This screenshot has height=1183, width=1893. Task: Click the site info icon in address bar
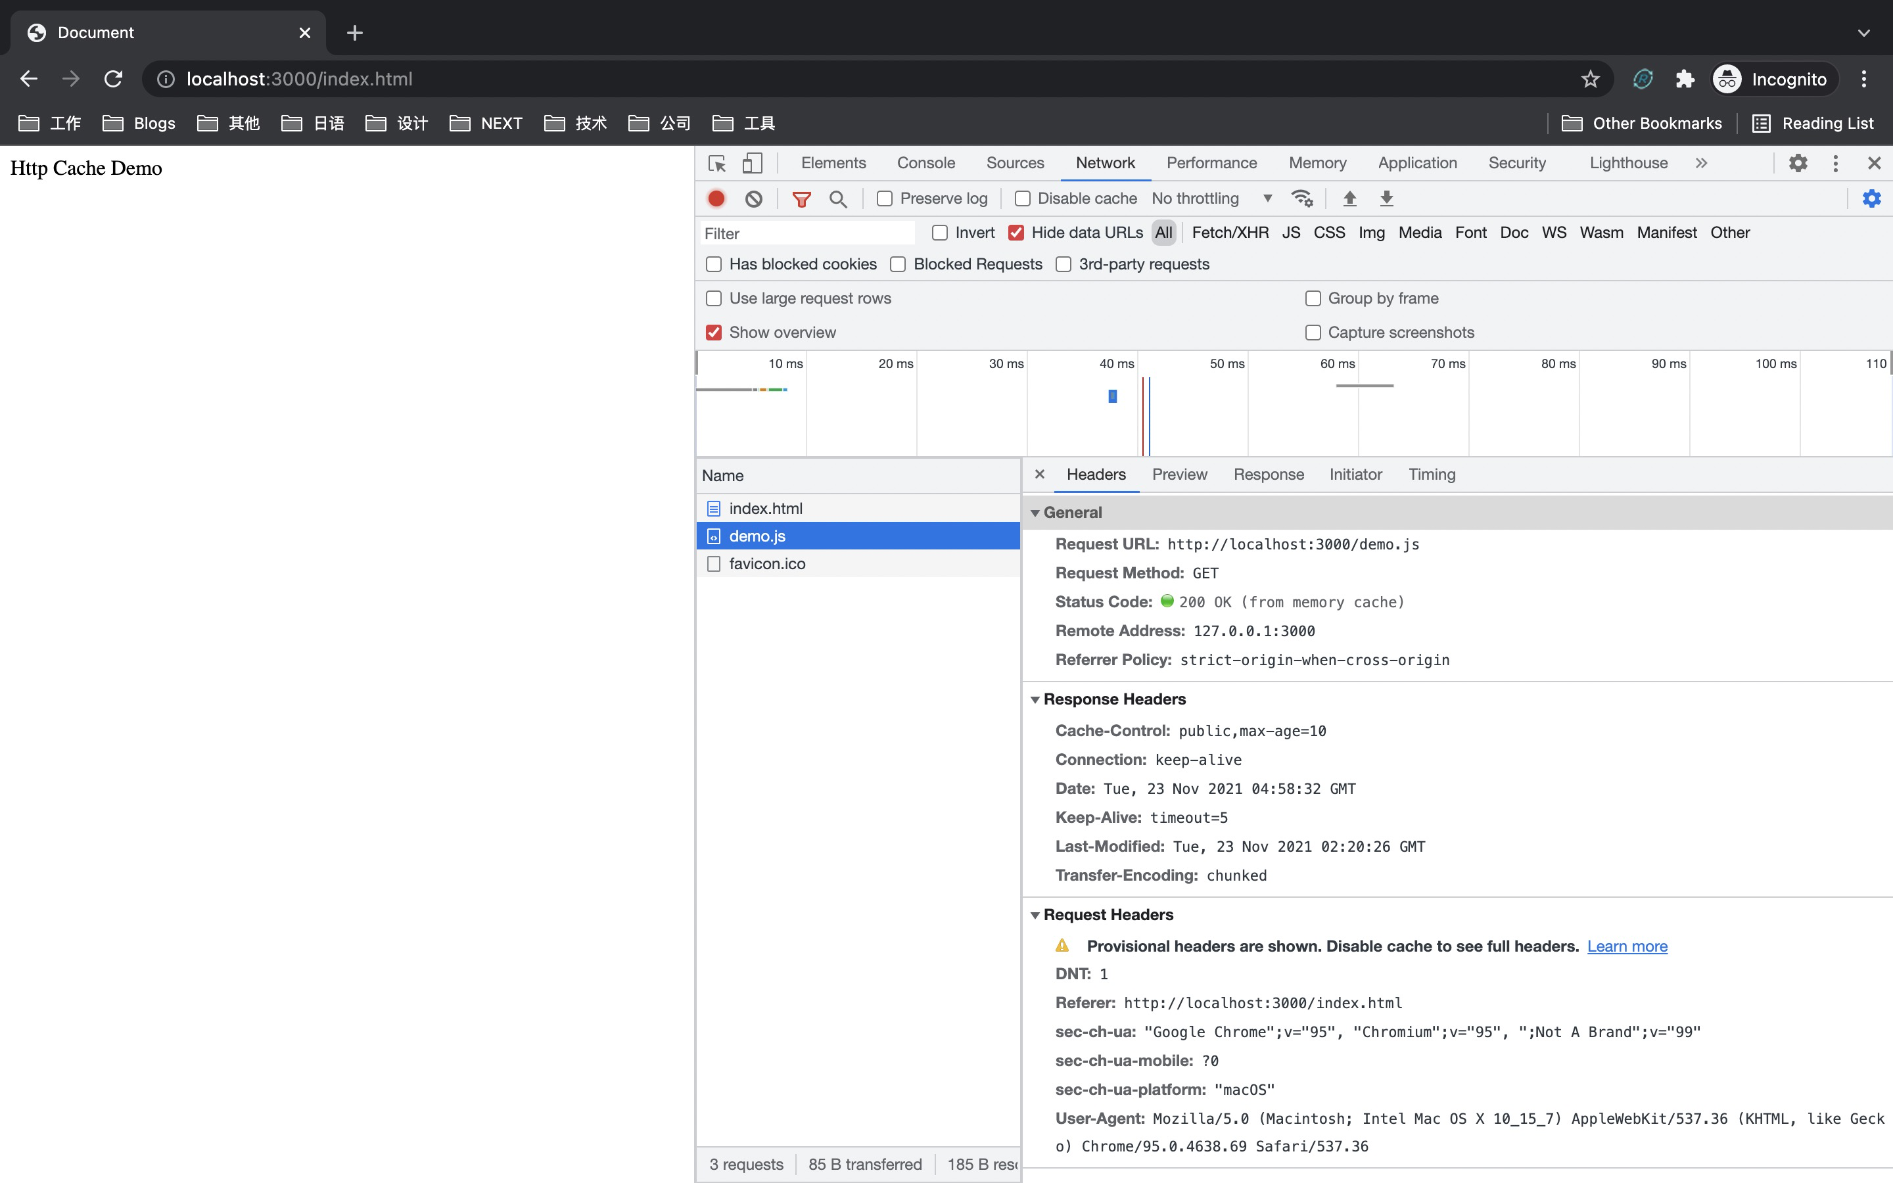click(x=166, y=79)
